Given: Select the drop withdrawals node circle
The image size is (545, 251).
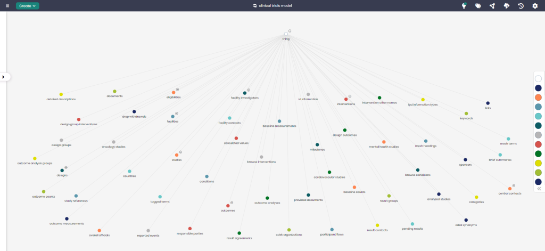Looking at the screenshot, I should coord(134,112).
